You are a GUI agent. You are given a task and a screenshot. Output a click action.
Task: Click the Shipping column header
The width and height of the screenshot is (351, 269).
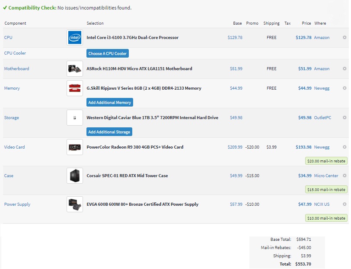click(271, 23)
